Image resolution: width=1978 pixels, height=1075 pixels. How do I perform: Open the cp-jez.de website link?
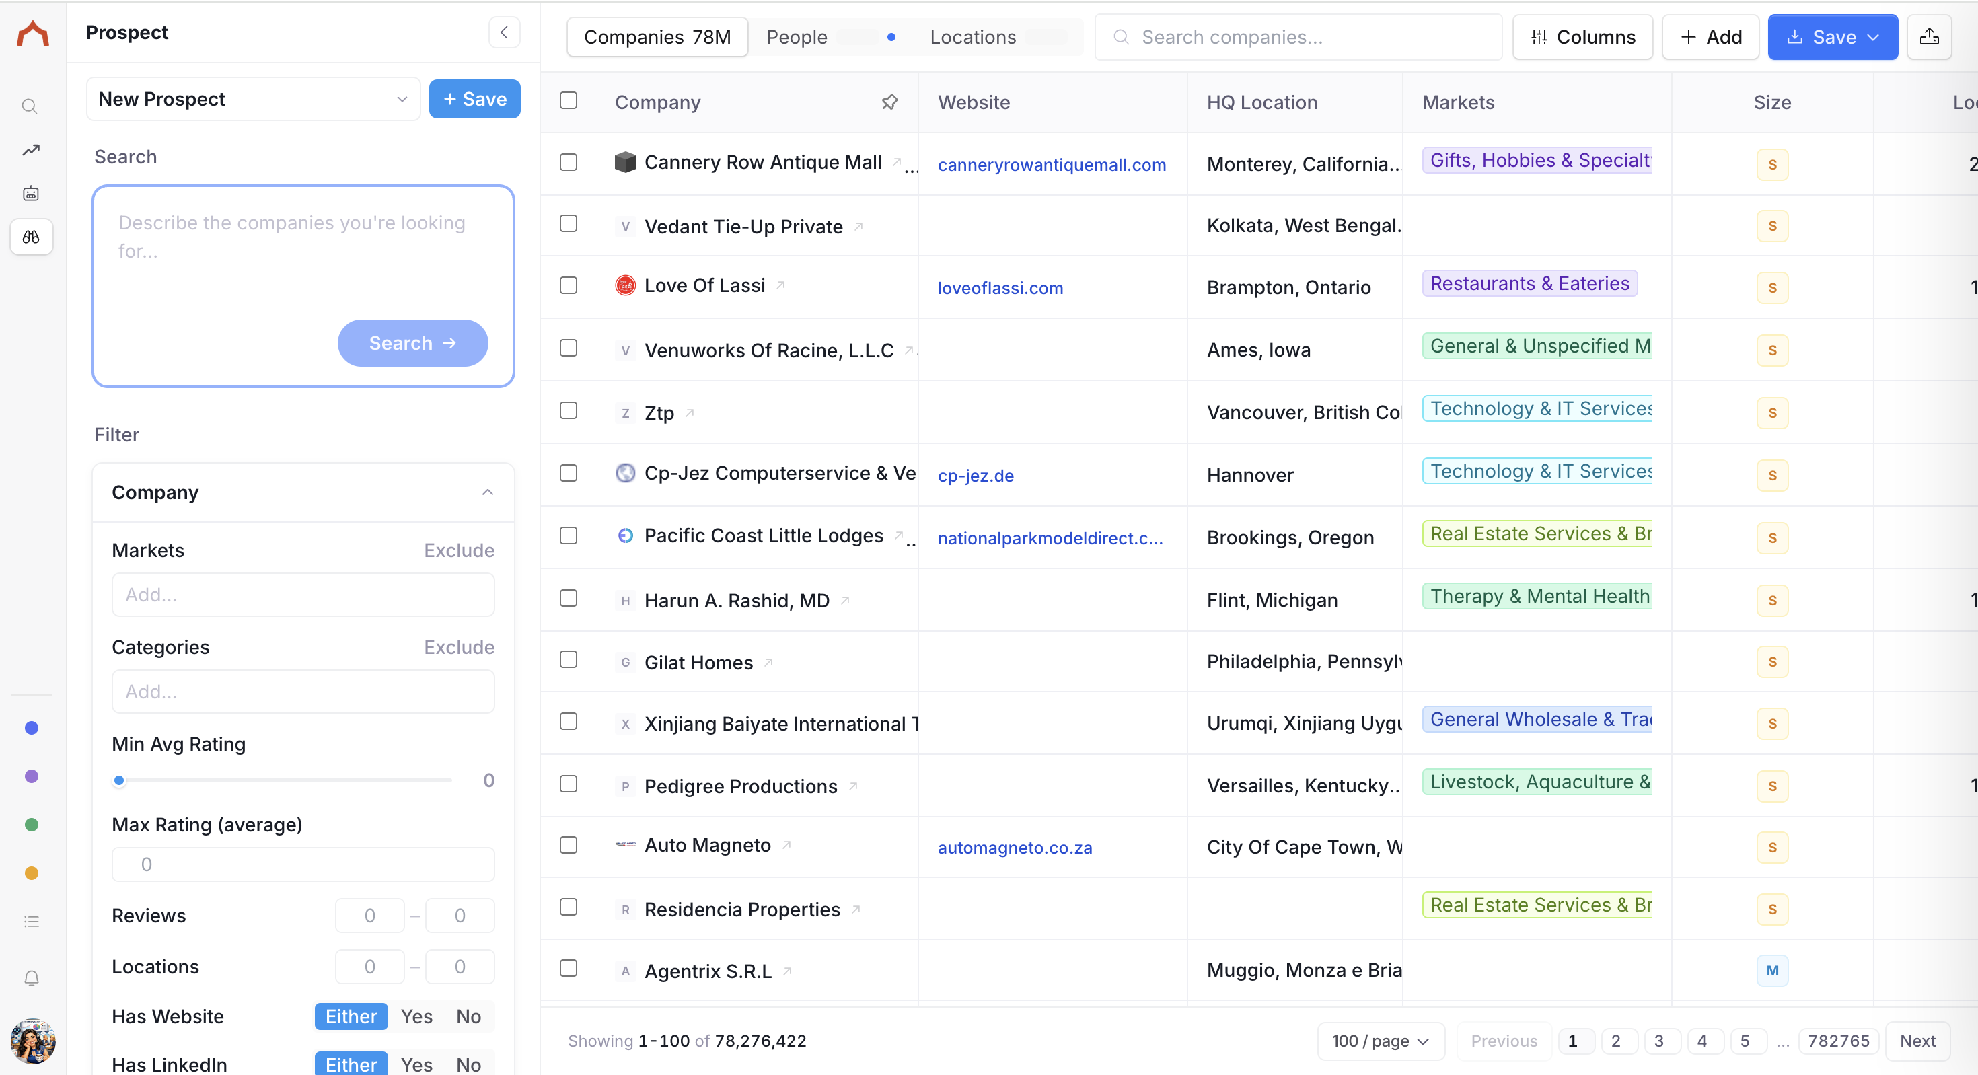(x=975, y=476)
